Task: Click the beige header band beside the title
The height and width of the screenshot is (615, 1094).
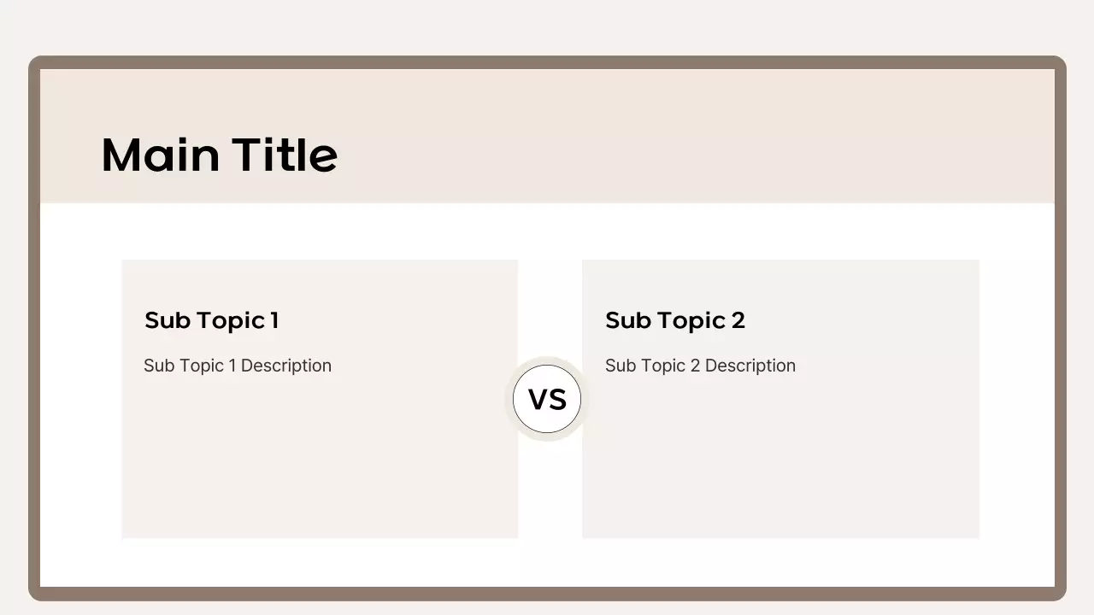Action: (x=684, y=137)
